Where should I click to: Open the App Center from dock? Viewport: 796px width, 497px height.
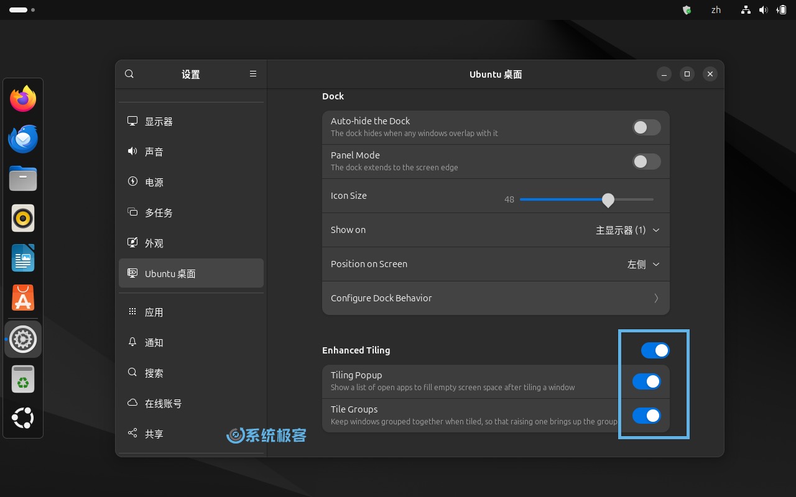[23, 298]
